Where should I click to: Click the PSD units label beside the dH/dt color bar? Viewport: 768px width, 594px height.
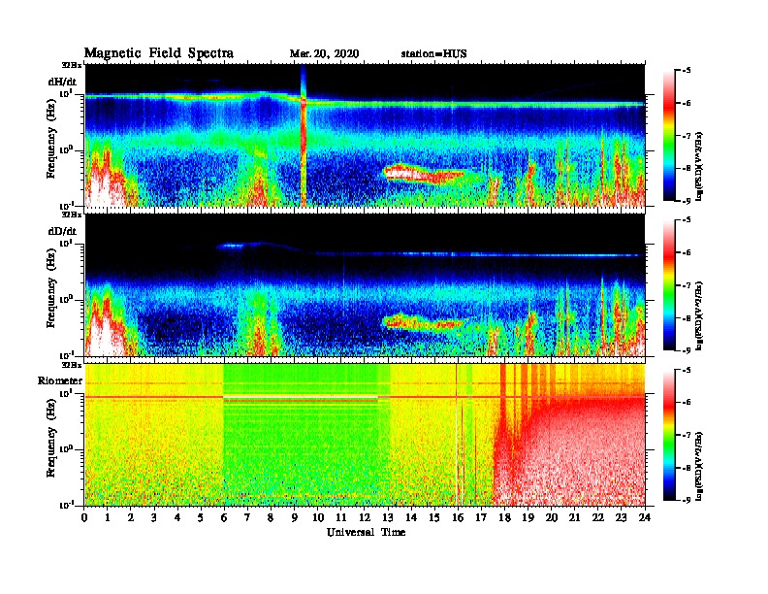pos(699,166)
